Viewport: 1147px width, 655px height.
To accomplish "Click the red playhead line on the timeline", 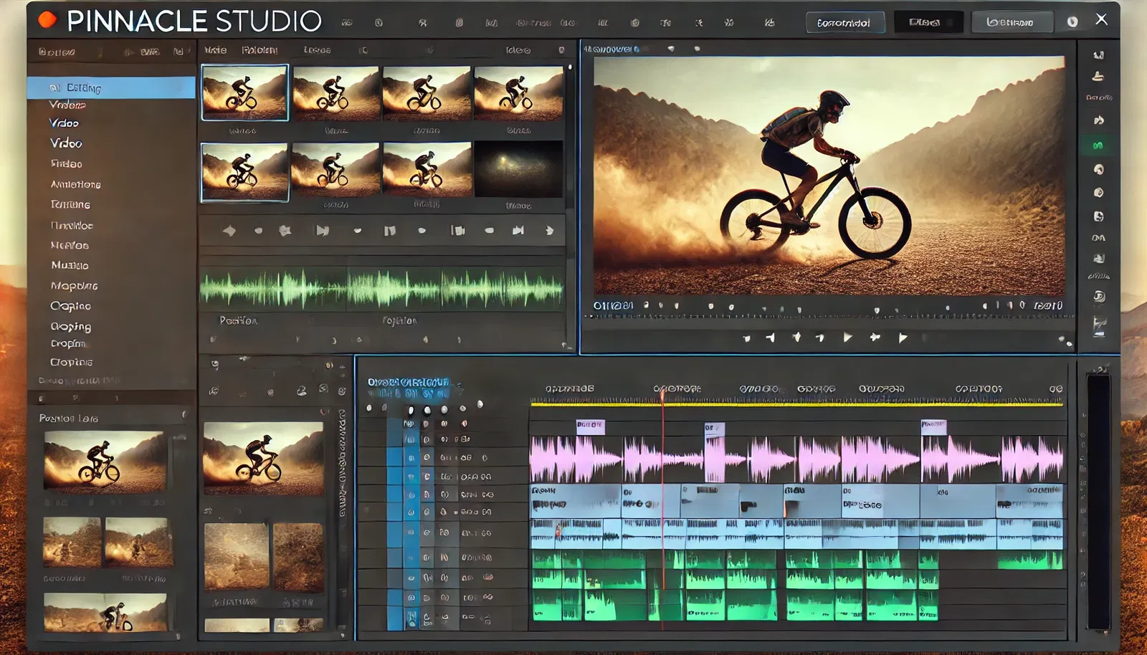I will 662,509.
